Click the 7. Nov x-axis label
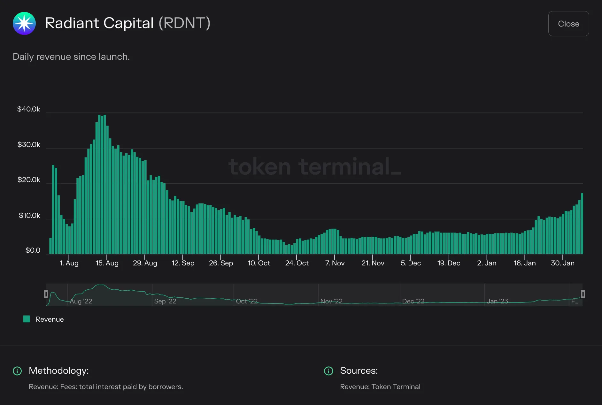The image size is (602, 405). tap(335, 263)
